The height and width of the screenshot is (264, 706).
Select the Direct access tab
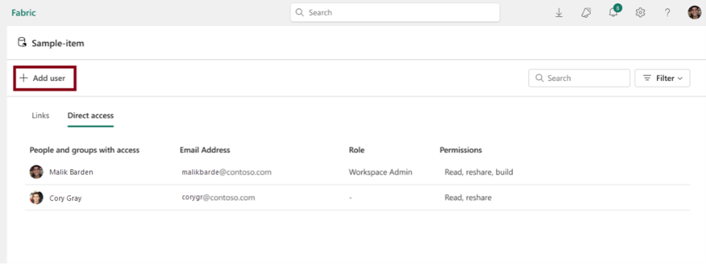(x=90, y=116)
